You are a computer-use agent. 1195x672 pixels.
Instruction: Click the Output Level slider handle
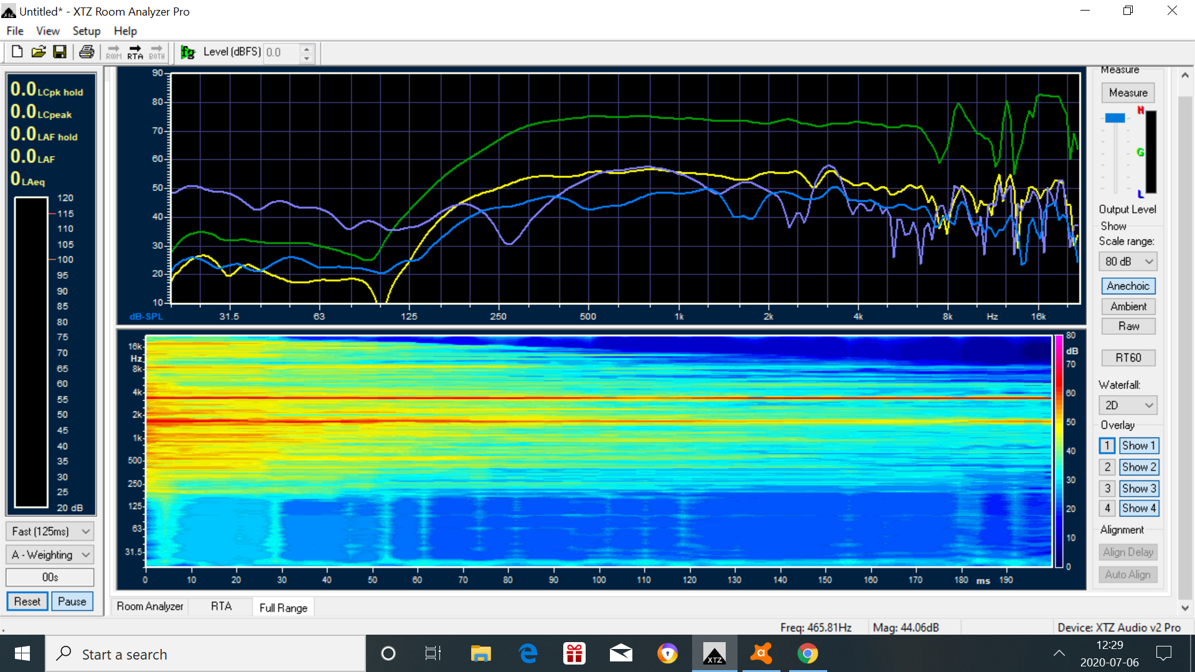(1115, 118)
